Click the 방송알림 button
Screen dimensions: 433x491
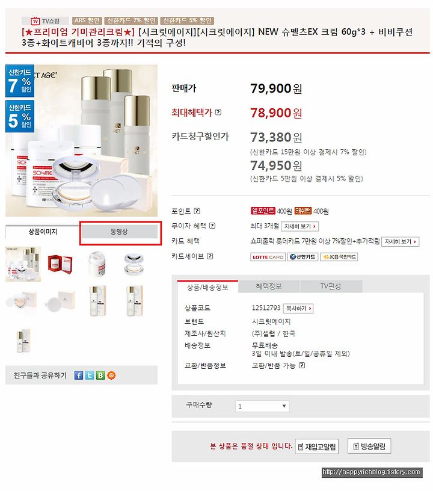pos(369,446)
